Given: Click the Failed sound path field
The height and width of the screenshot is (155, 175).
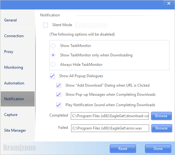Looking at the screenshot, I should pos(110,128).
